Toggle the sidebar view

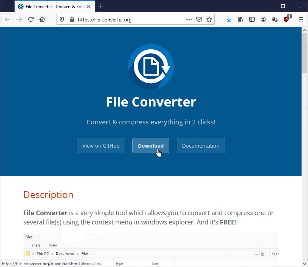(x=252, y=20)
